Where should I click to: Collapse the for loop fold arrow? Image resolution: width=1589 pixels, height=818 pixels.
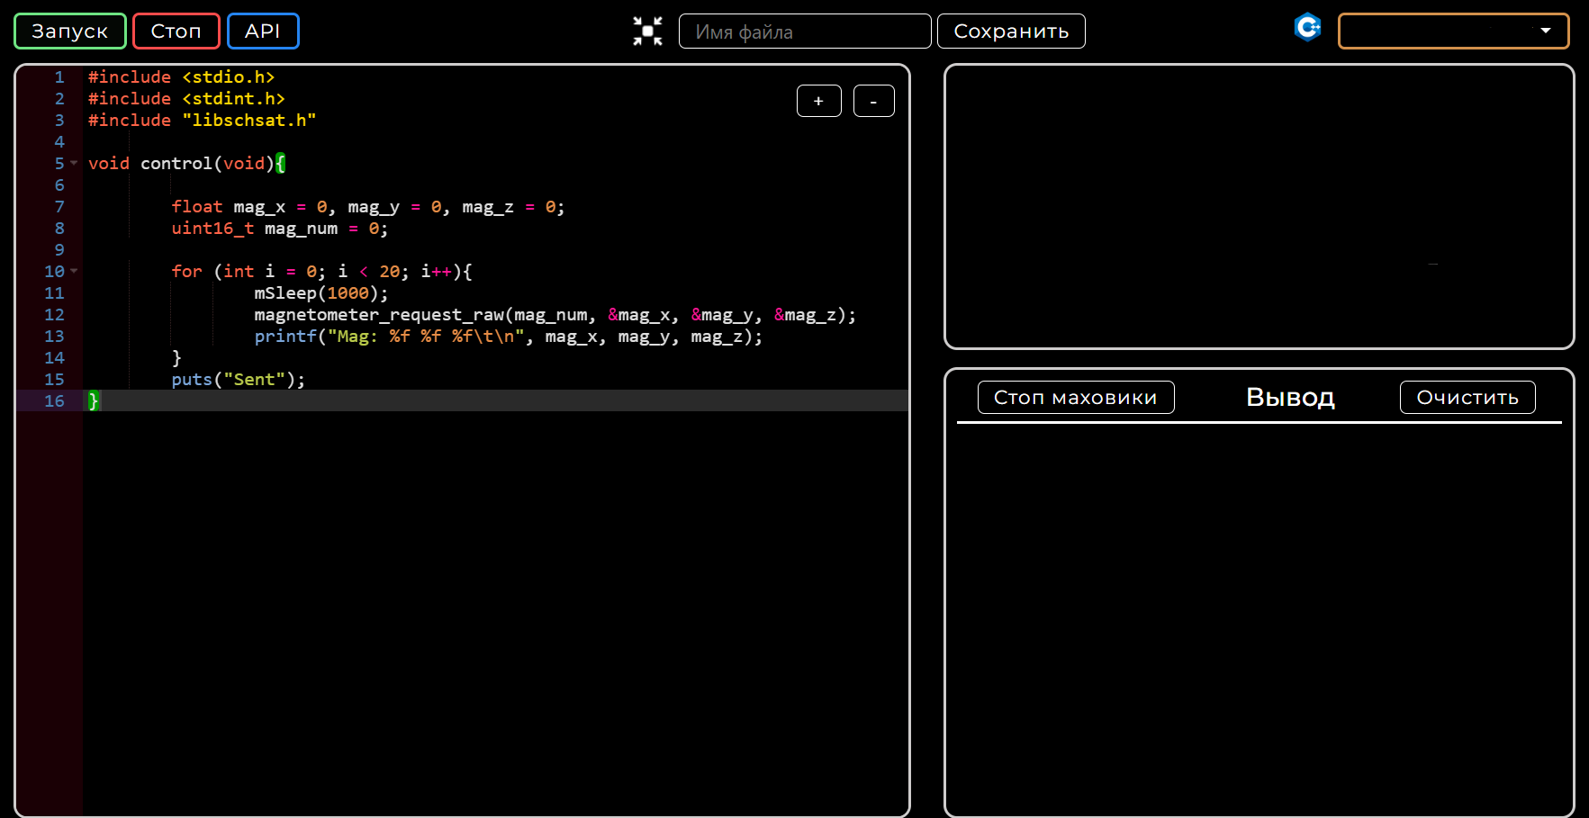click(74, 272)
